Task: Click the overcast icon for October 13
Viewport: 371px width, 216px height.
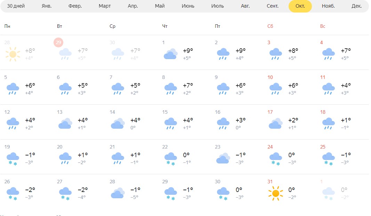Action: (x=65, y=123)
